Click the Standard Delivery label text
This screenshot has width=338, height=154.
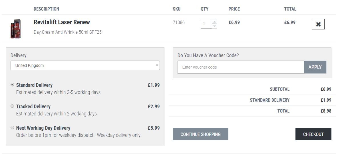point(34,85)
